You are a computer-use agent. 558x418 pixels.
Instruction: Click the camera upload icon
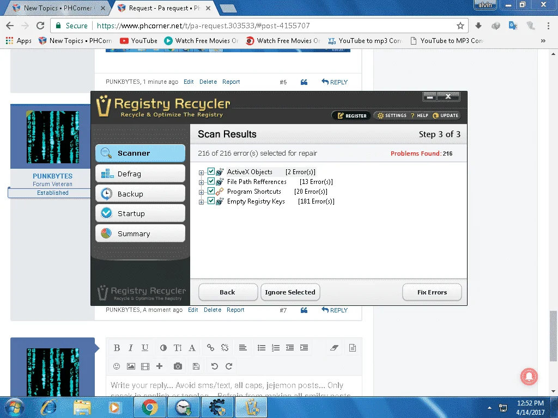coord(178,366)
